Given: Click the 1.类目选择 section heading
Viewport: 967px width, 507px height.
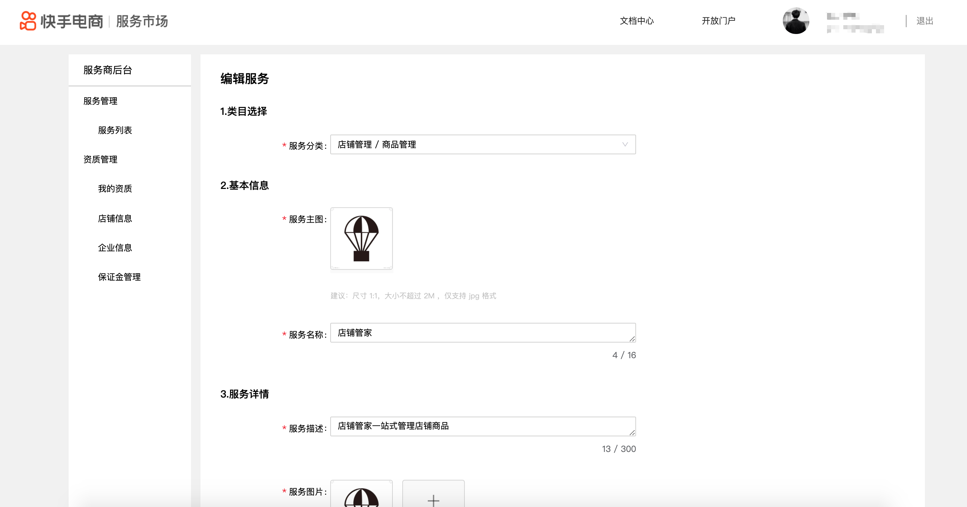Looking at the screenshot, I should pyautogui.click(x=243, y=111).
